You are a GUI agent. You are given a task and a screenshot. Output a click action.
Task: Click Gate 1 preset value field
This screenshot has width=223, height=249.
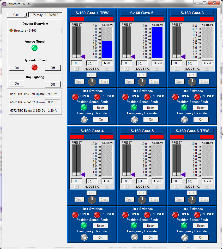[x=76, y=63]
